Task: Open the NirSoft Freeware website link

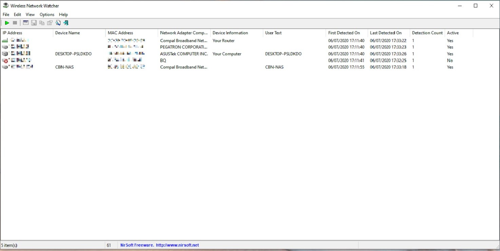Action: [159, 245]
